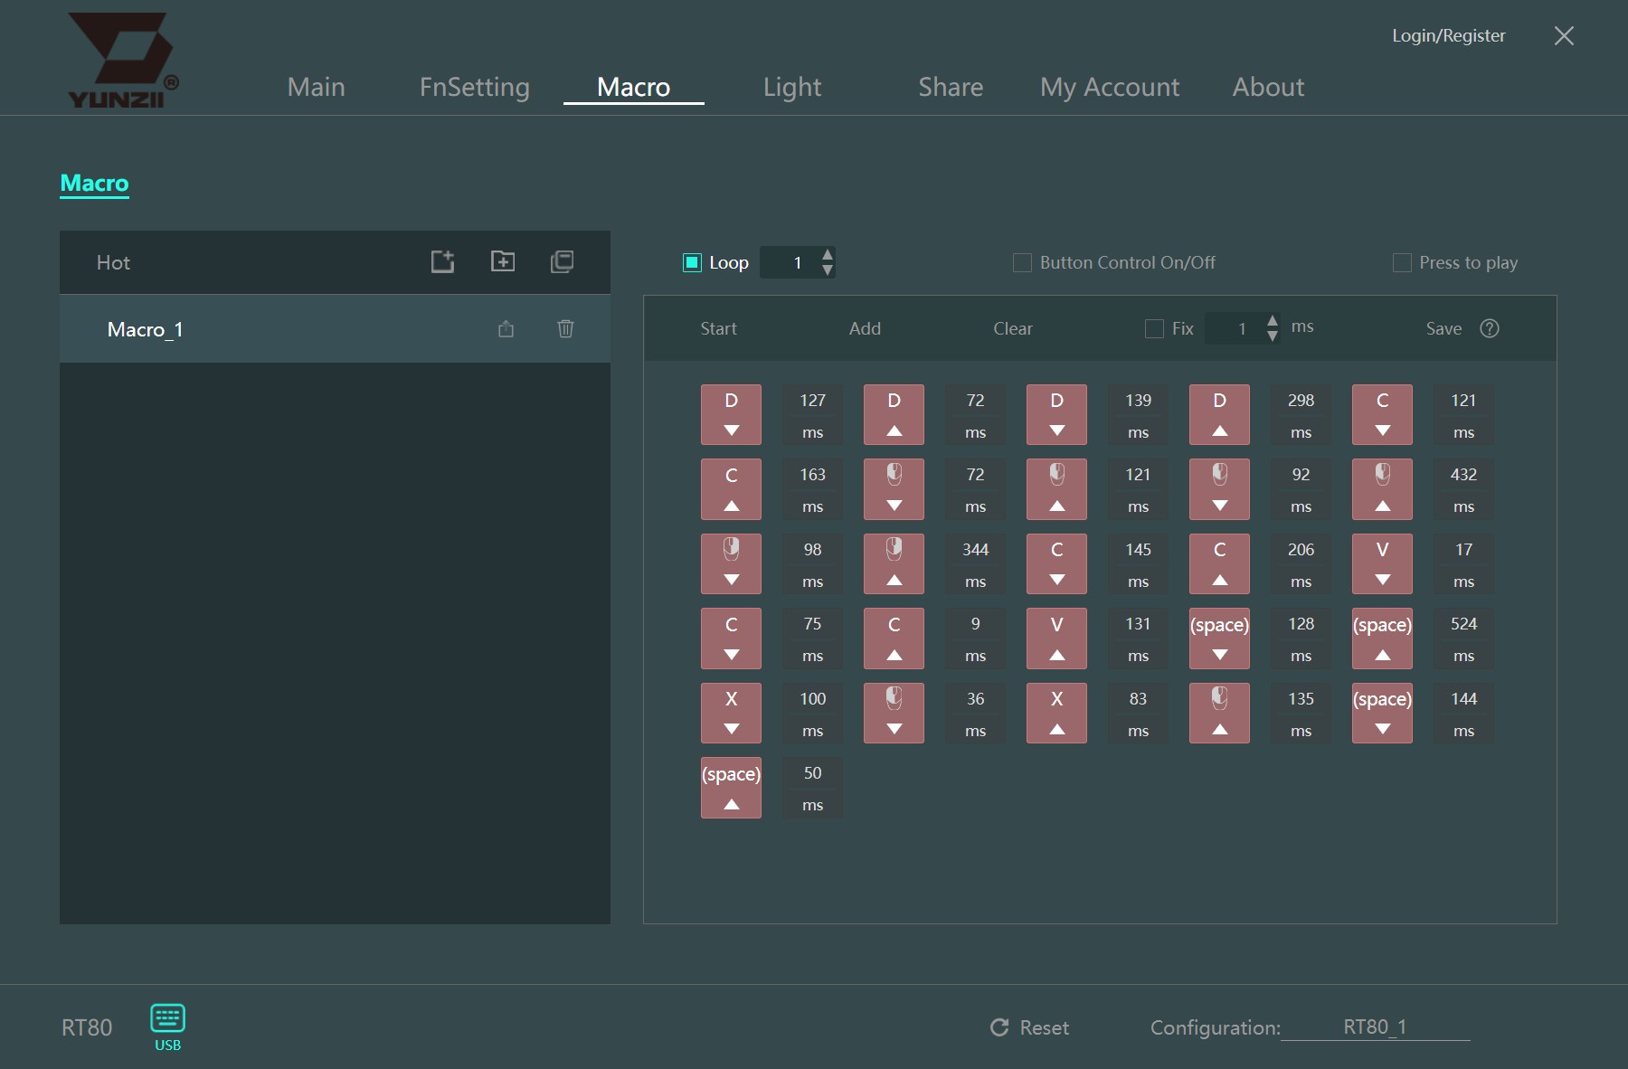Viewport: 1628px width, 1069px height.
Task: Switch to the Light tab
Action: pyautogui.click(x=792, y=87)
